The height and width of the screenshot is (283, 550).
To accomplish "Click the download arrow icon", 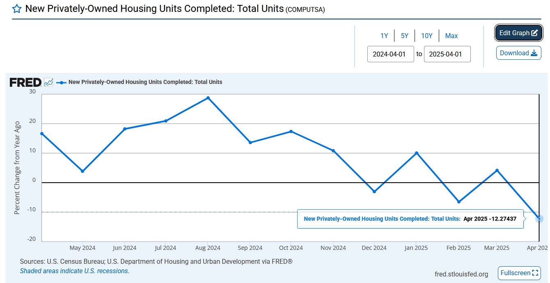I will (x=534, y=53).
